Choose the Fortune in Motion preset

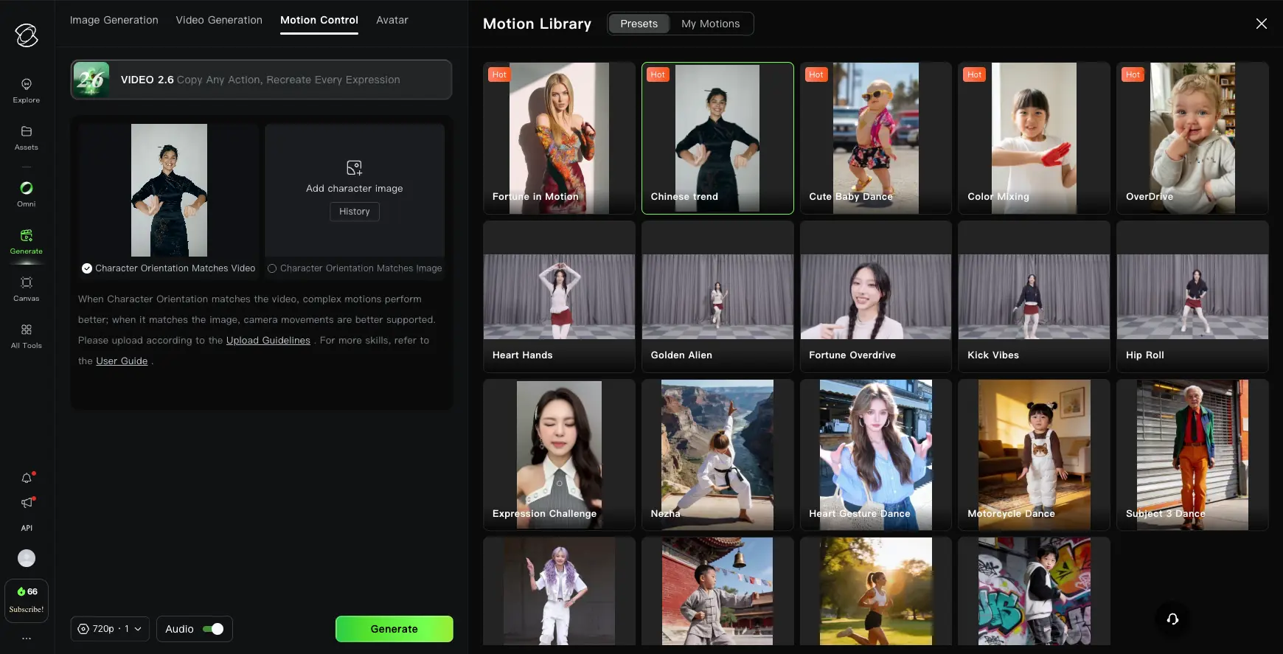tap(559, 138)
